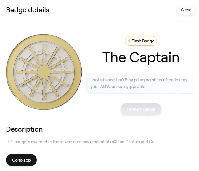This screenshot has height=171, width=199.
Task: Close the Badge details dialog
Action: 186,10
